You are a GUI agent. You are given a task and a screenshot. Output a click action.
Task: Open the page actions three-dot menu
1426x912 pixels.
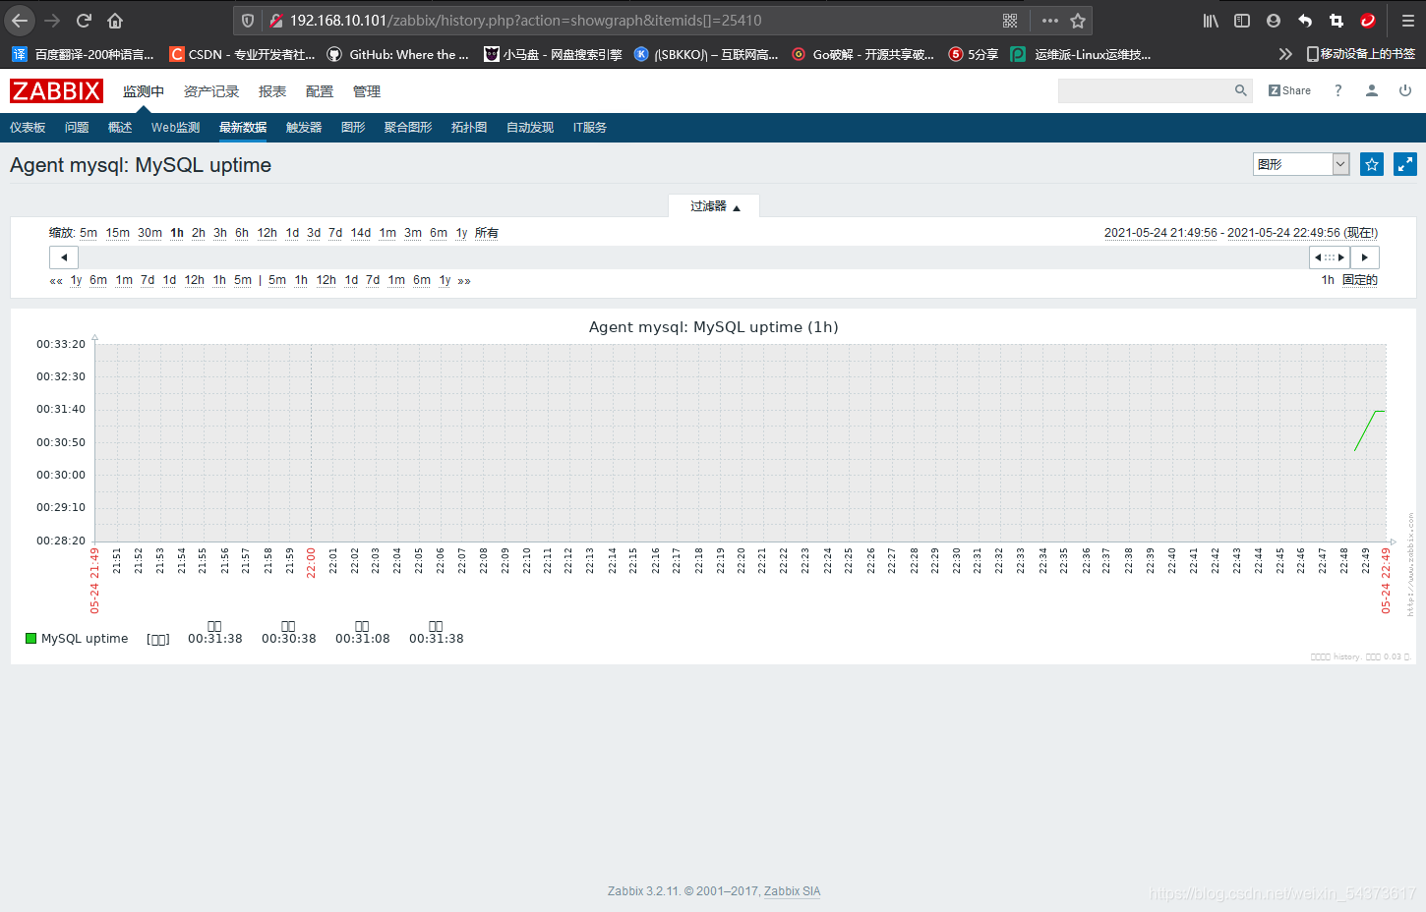point(1050,21)
